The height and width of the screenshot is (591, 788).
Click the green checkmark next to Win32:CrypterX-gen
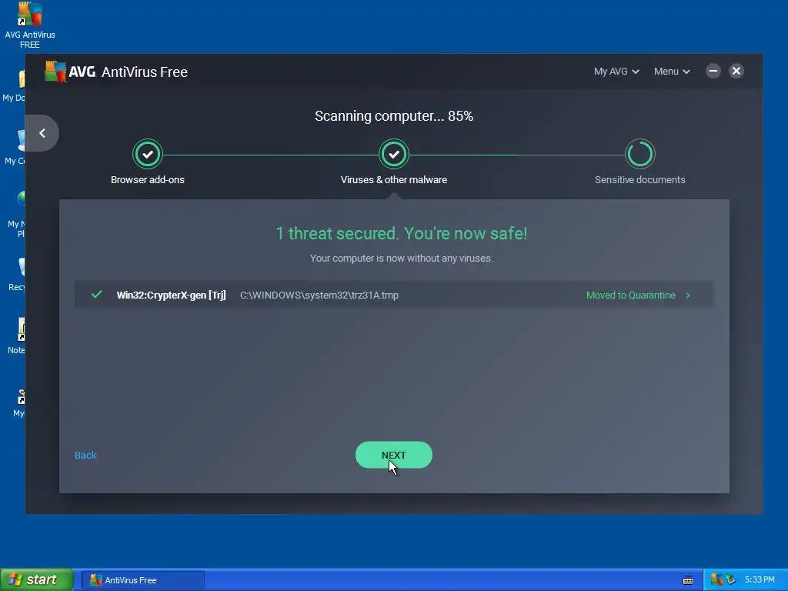[97, 295]
